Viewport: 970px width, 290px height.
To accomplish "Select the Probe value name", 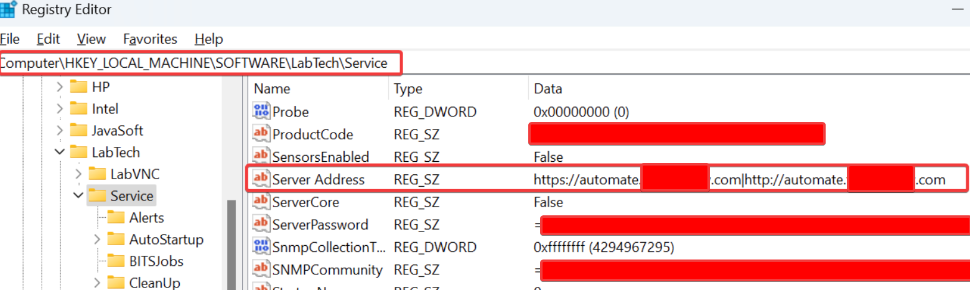I will (x=291, y=112).
